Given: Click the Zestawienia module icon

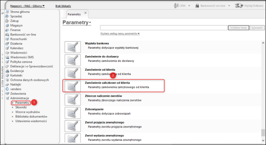Looking at the screenshot, I should tap(7, 94).
